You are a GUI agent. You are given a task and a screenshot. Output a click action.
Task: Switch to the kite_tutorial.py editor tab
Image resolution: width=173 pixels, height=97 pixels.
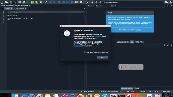pyautogui.click(x=21, y=8)
